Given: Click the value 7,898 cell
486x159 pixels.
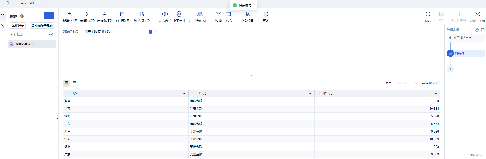Looking at the screenshot, I should [x=377, y=101].
